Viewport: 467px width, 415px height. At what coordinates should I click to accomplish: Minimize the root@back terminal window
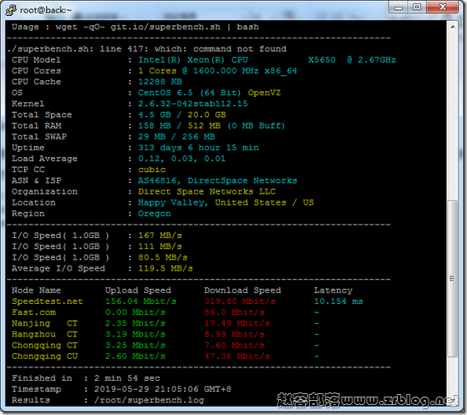coord(398,8)
